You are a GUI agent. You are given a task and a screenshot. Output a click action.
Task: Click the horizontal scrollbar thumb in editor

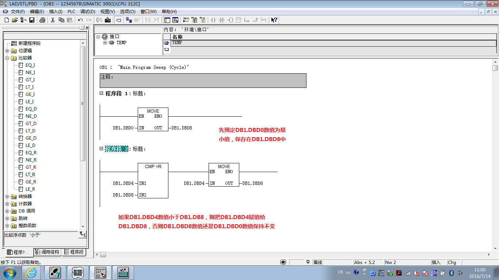(103, 254)
